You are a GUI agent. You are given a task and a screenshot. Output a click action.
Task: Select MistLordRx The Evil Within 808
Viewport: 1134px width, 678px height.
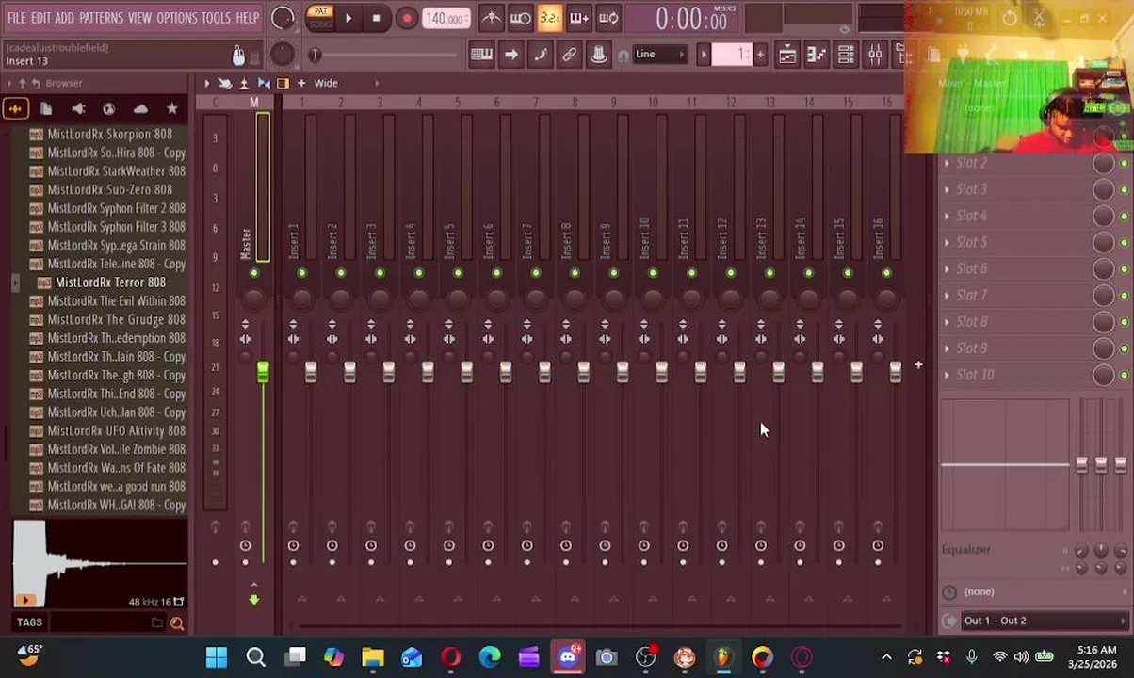[x=109, y=300]
